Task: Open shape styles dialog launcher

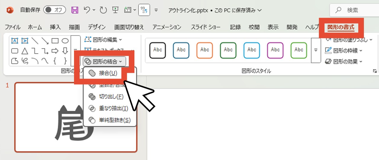Action: pos(375,71)
